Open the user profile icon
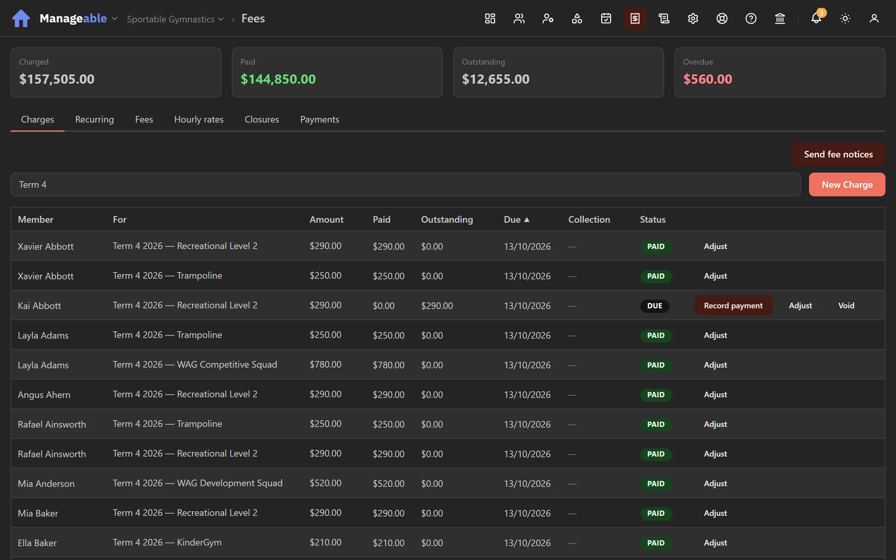 click(874, 18)
